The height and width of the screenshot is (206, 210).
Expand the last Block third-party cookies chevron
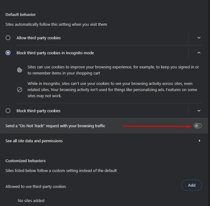coord(199,111)
